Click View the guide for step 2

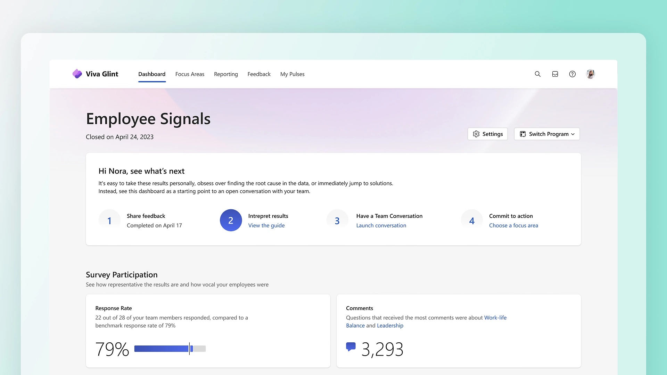click(266, 225)
